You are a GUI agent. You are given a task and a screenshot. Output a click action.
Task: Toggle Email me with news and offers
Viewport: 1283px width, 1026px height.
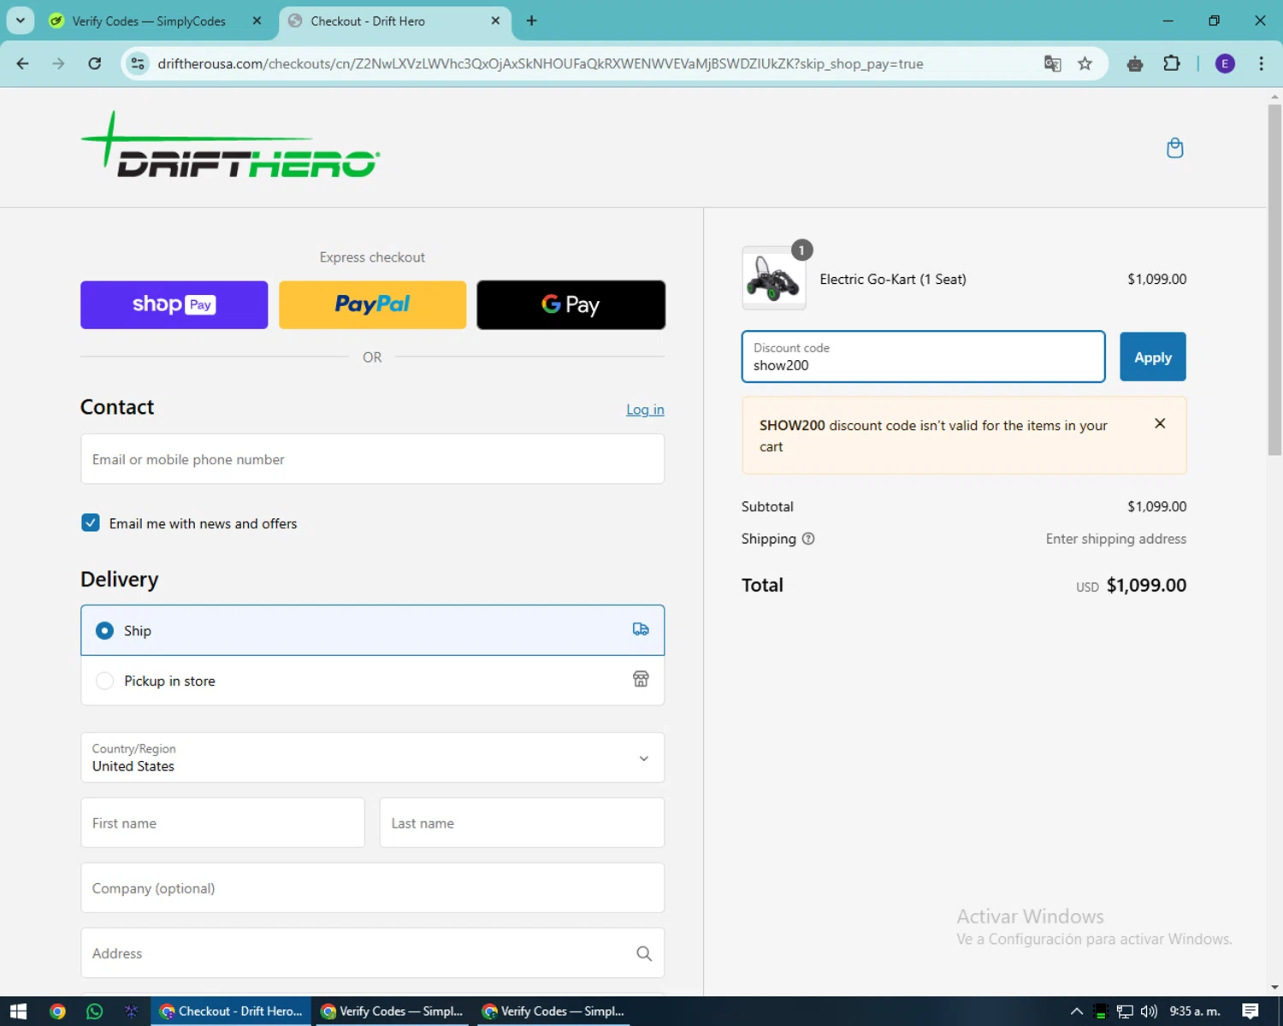tap(91, 522)
